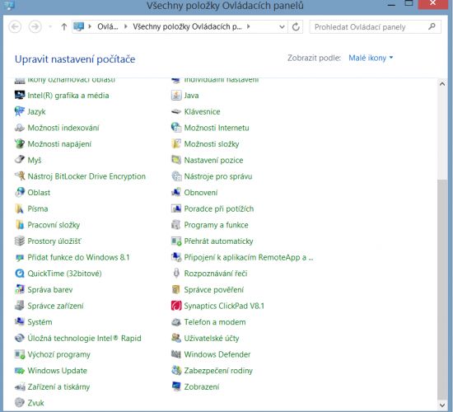The height and width of the screenshot is (412, 453).
Task: Click the QuickTime (32bitové) icon
Action: point(20,274)
